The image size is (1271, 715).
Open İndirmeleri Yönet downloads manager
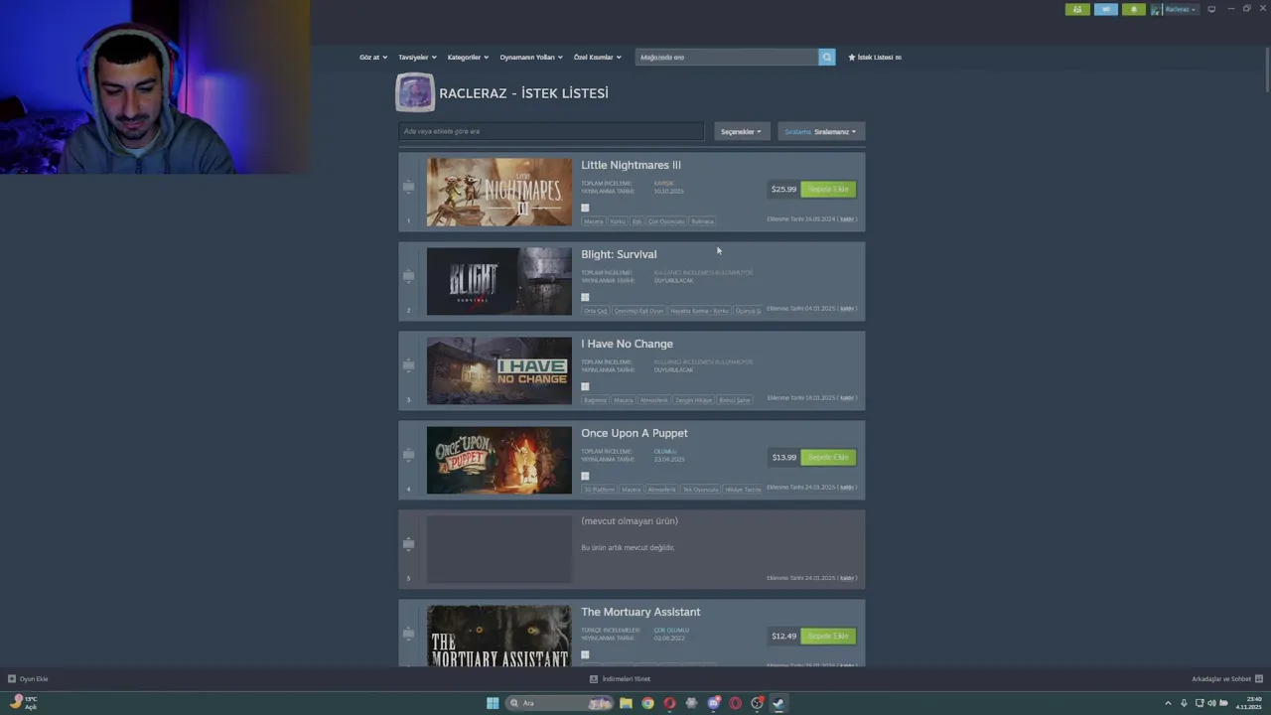(621, 679)
